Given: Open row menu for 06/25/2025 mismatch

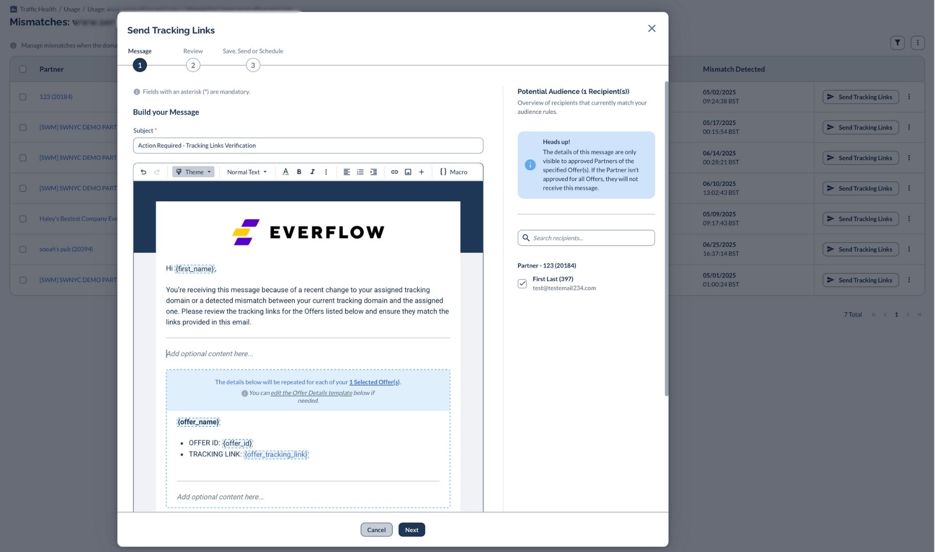Looking at the screenshot, I should pyautogui.click(x=909, y=249).
